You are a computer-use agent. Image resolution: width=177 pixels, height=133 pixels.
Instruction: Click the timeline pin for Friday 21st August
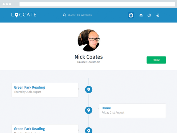pyautogui.click(x=89, y=110)
